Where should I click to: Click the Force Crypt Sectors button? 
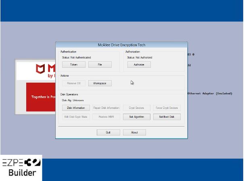click(x=167, y=108)
